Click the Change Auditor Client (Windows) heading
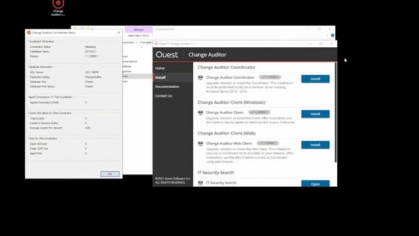This screenshot has height=236, width=419. tap(231, 102)
